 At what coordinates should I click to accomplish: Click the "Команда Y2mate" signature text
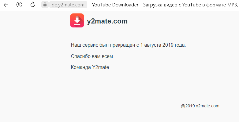(x=90, y=67)
